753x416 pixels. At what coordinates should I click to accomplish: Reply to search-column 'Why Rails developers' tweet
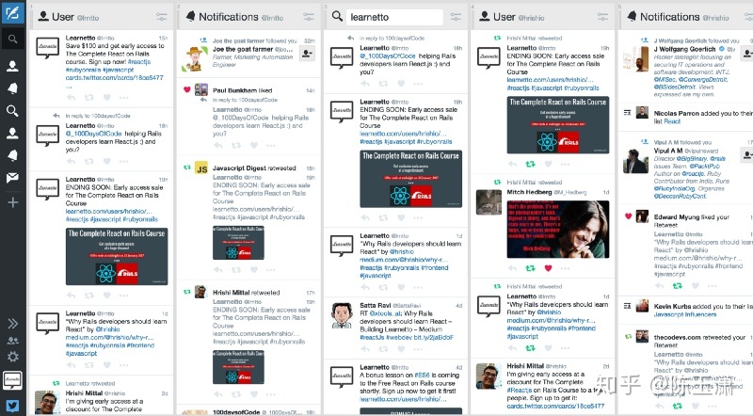coord(365,287)
